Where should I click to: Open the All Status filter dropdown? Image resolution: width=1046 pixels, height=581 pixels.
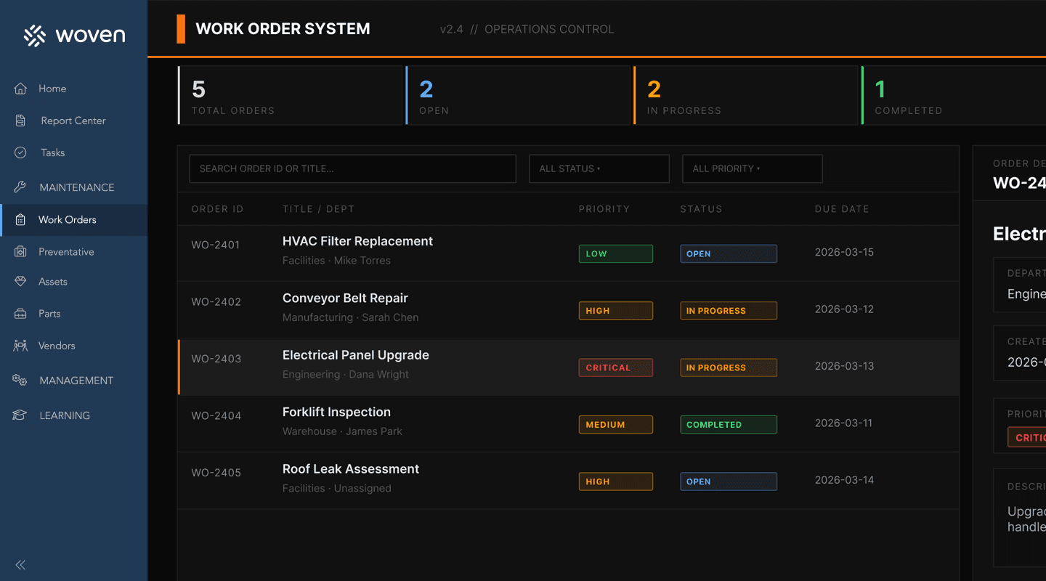[599, 168]
